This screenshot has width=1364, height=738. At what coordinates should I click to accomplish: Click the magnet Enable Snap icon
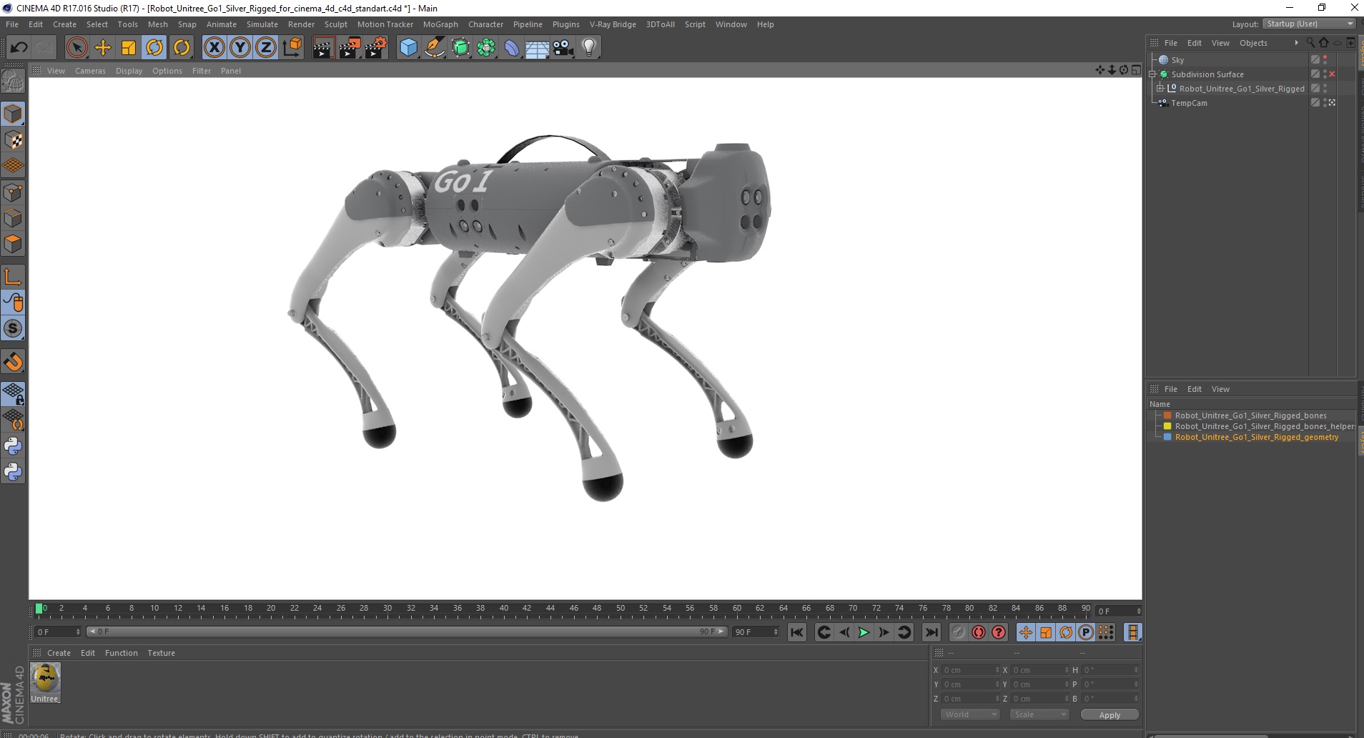click(13, 362)
